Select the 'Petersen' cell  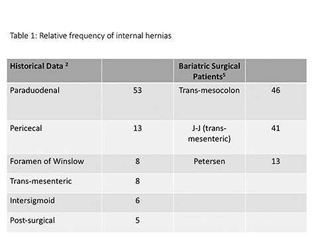[x=209, y=163]
